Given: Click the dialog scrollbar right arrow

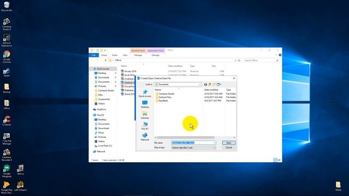Looking at the screenshot, I should pos(234,138).
